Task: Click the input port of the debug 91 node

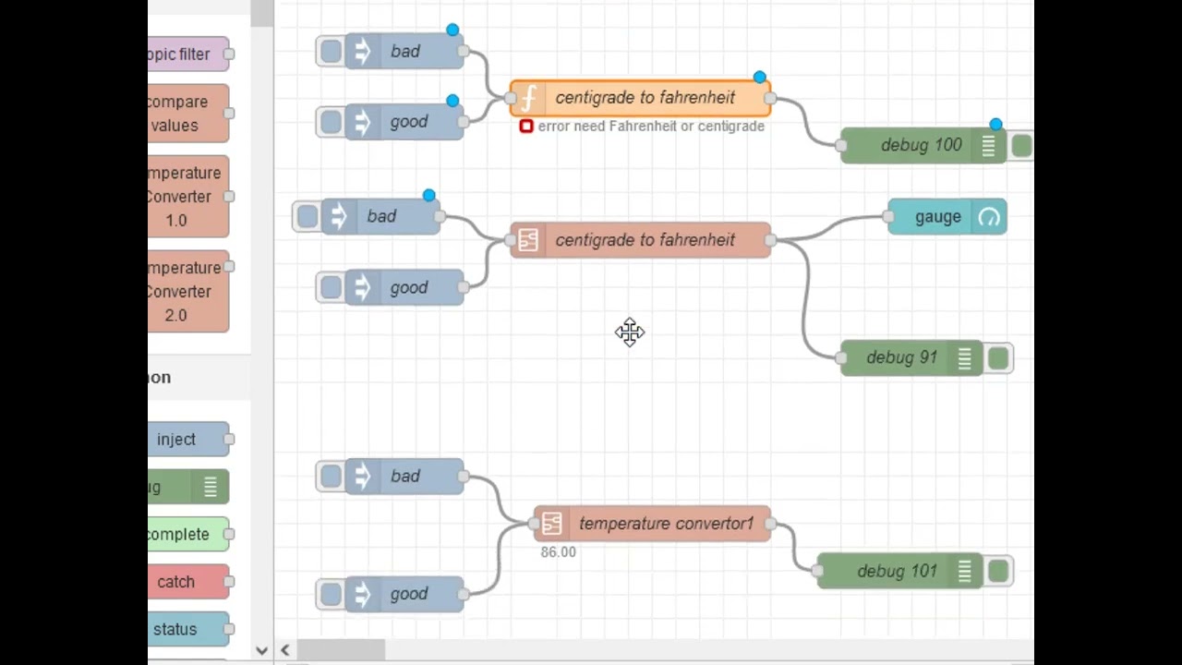Action: pos(841,358)
